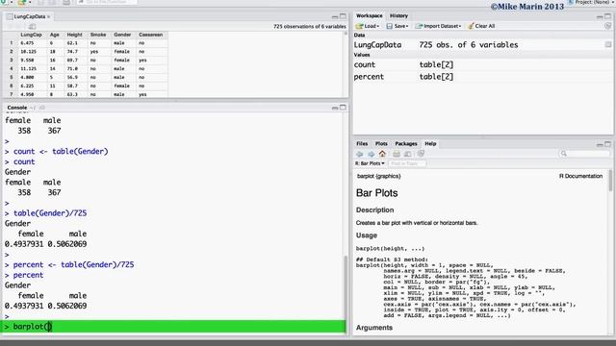This screenshot has width=616, height=346.
Task: Pop out the LungCapData viewer window
Action: click(x=32, y=26)
